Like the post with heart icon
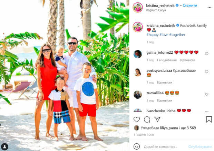Screen dimensions: 214x151 (x=137, y=119)
